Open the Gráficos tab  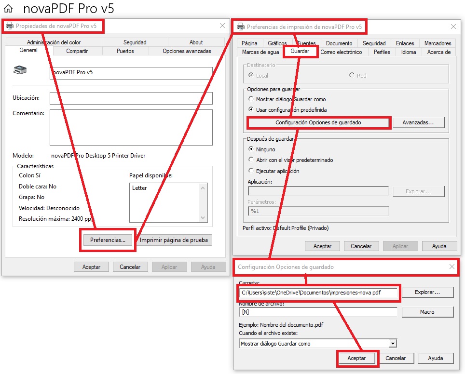[277, 43]
